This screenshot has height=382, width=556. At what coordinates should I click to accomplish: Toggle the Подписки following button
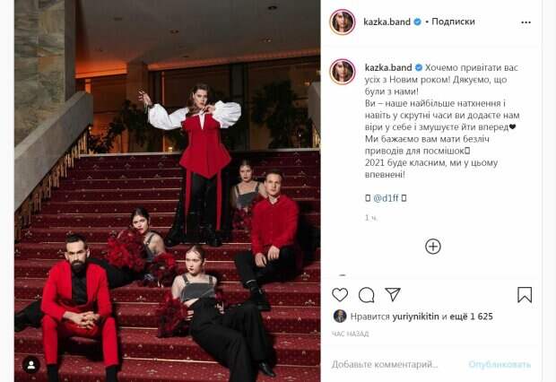pos(453,22)
